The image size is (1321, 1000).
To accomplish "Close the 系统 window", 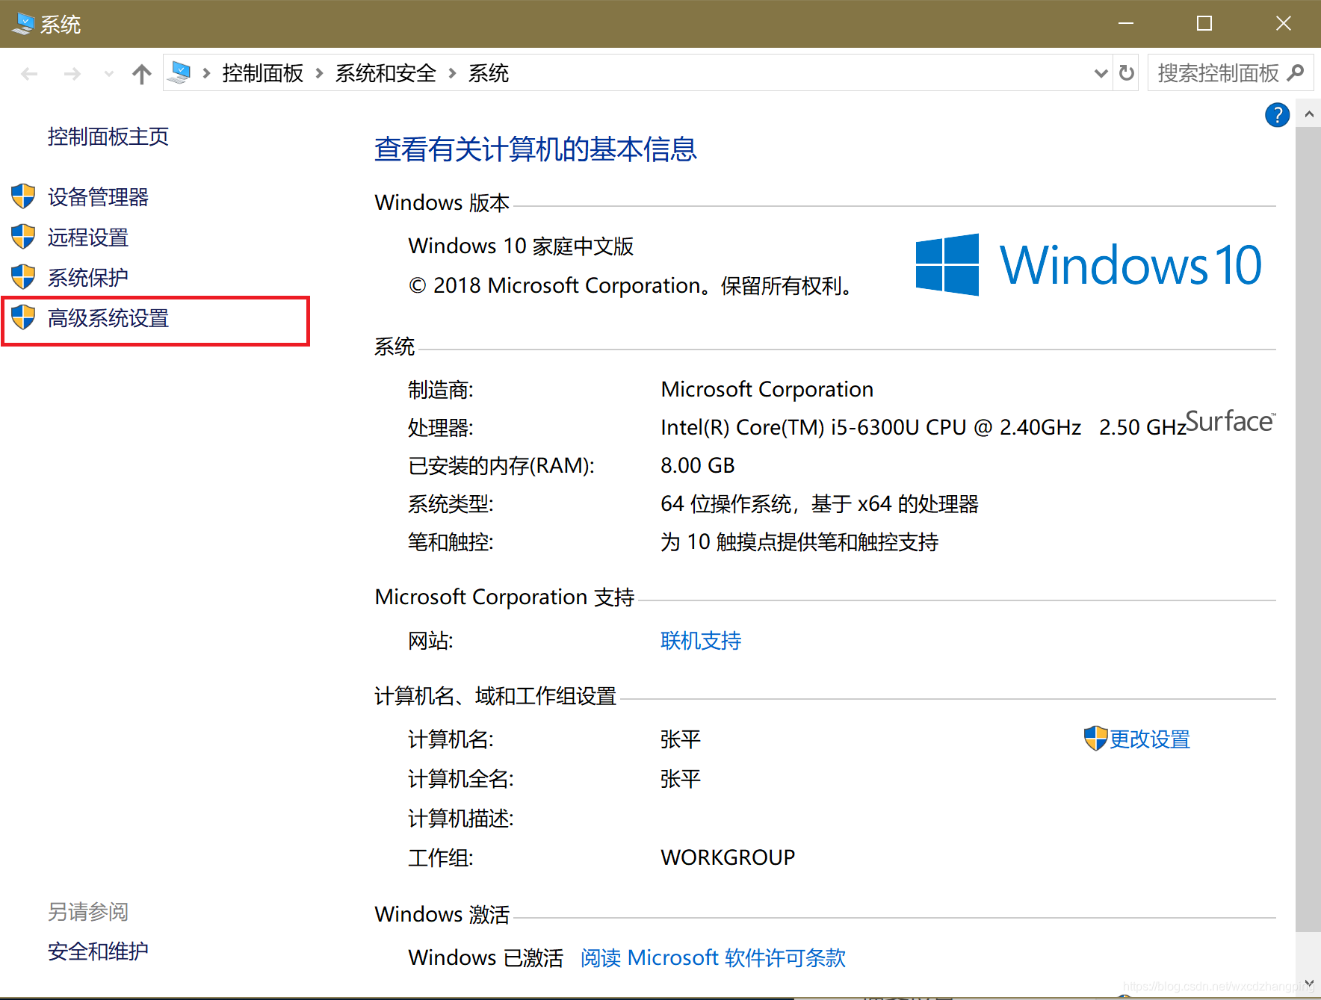I will click(1283, 24).
